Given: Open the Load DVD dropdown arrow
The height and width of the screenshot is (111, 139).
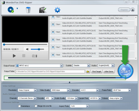Looking at the screenshot, I should (x=17, y=9).
